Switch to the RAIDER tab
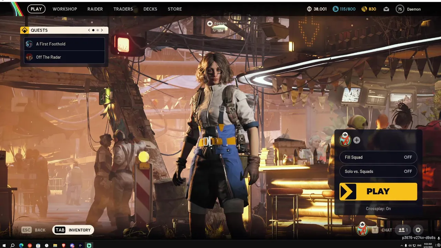441x248 pixels. 95,9
